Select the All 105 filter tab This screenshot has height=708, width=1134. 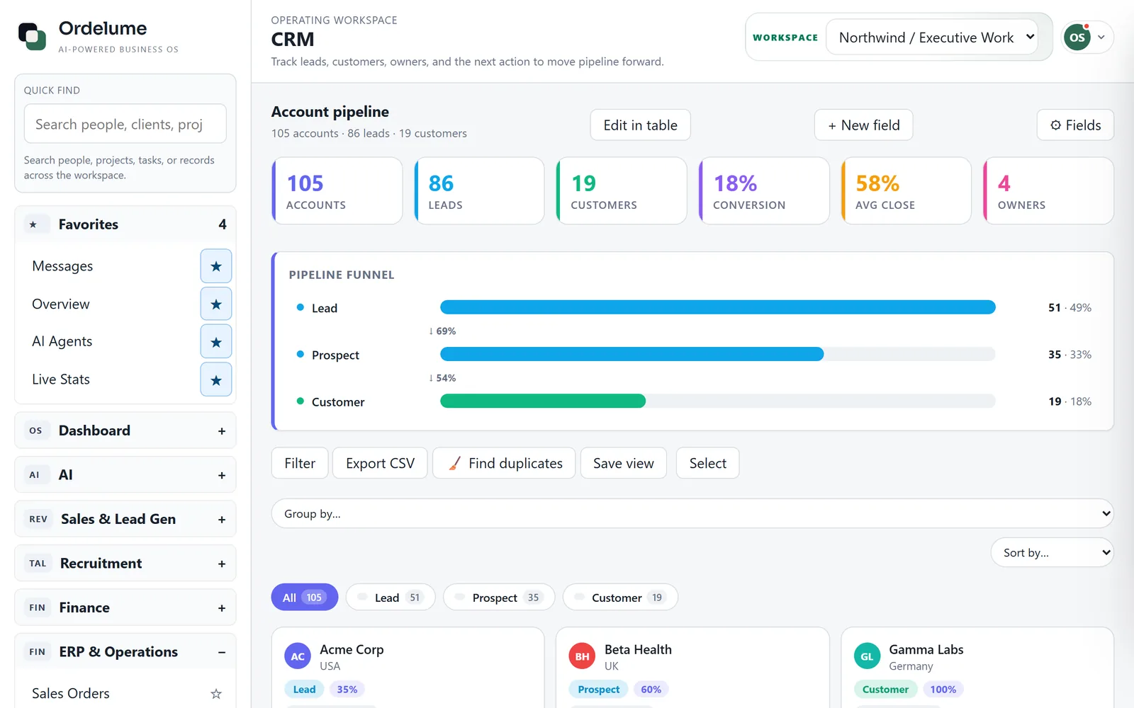[304, 598]
